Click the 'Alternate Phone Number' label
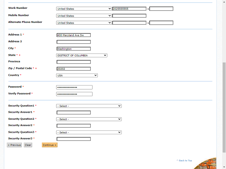 point(25,22)
